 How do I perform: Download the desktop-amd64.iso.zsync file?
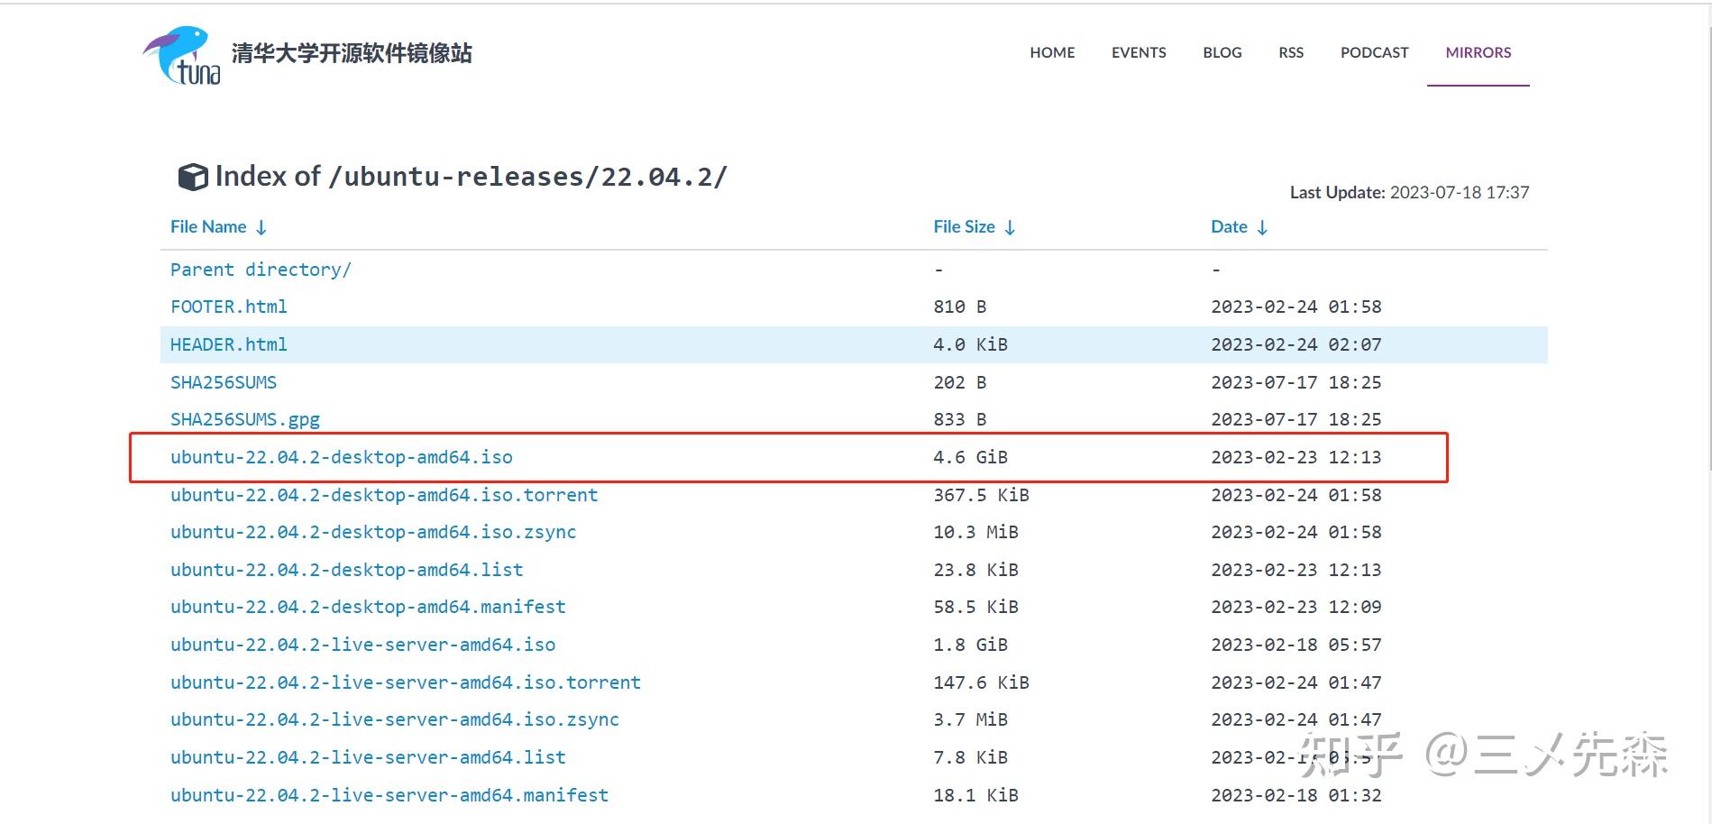point(373,532)
